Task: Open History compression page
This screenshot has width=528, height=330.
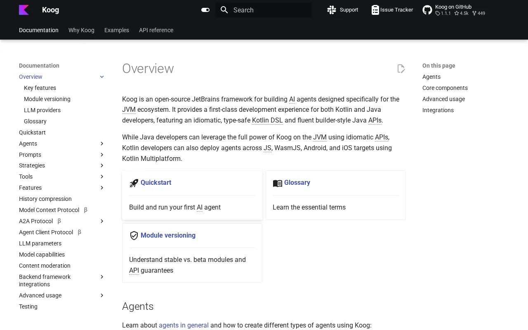Action: point(45,199)
